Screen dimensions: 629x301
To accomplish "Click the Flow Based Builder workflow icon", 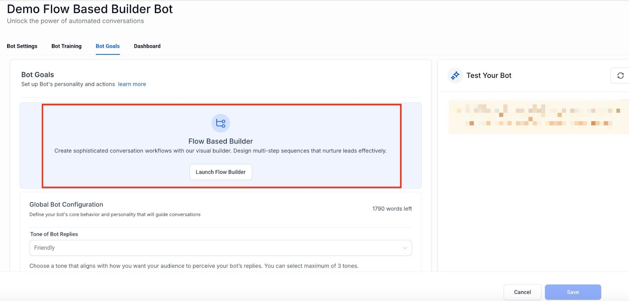I will coord(221,123).
